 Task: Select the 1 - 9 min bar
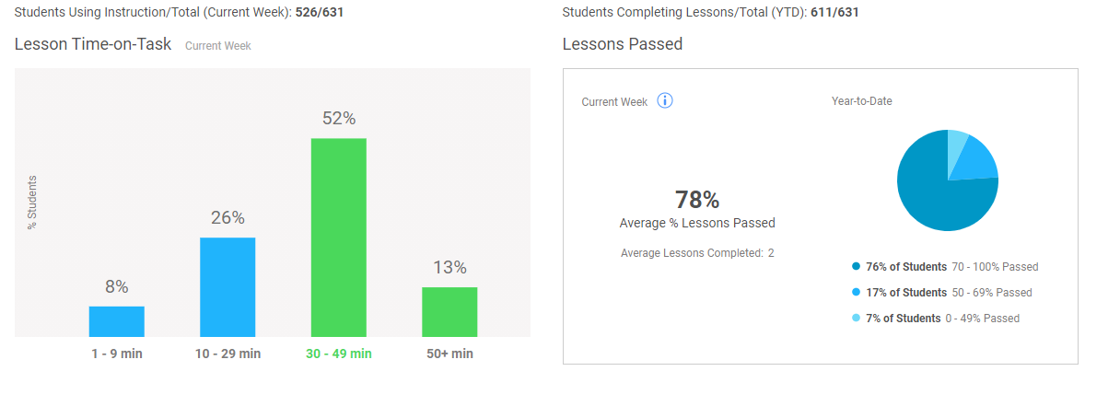[117, 321]
